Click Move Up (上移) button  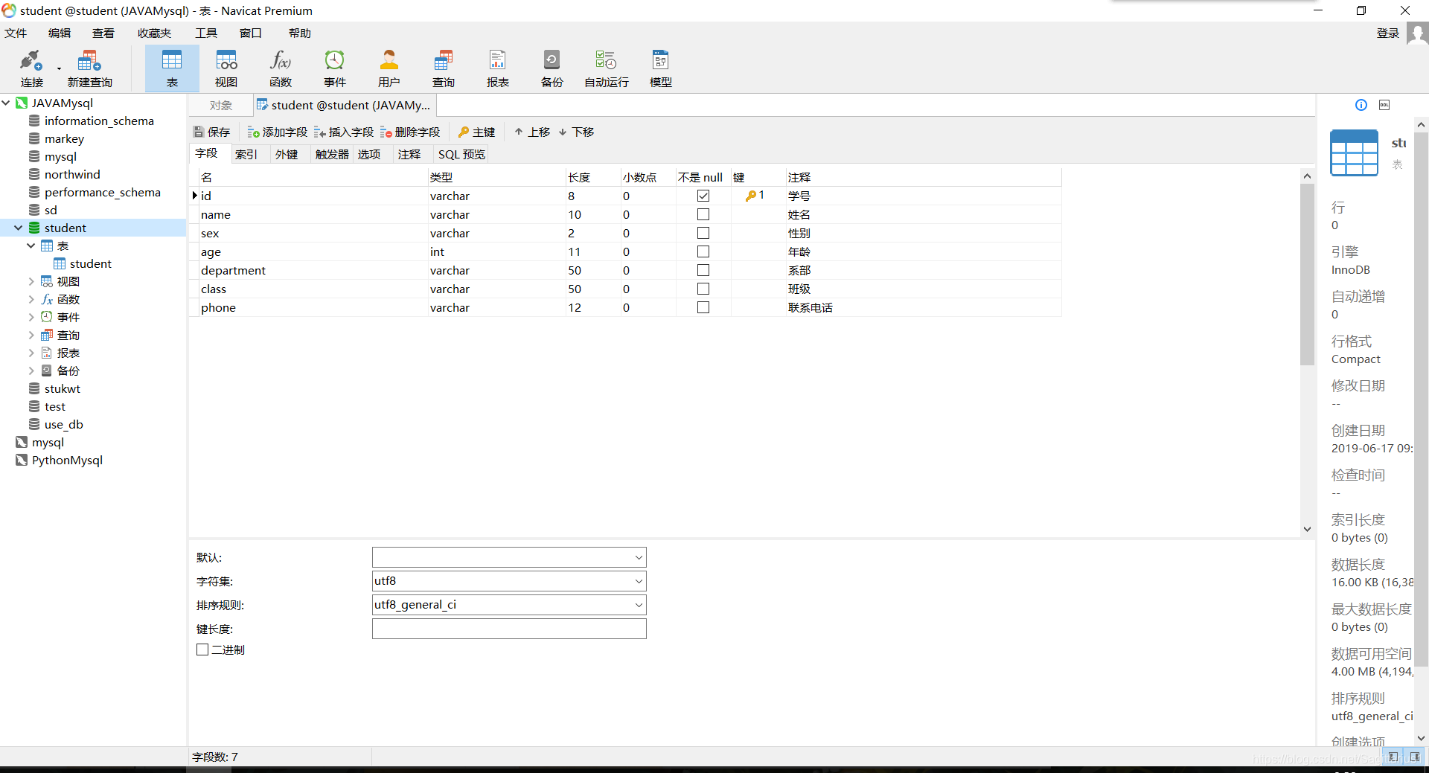[x=532, y=132]
